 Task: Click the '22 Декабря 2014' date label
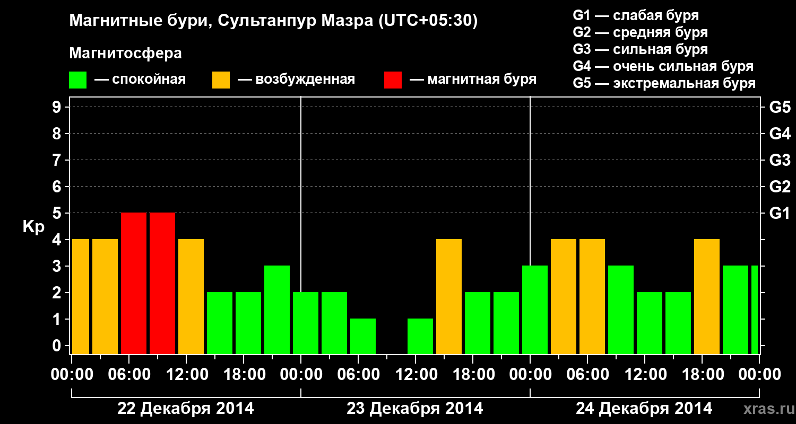pos(186,409)
